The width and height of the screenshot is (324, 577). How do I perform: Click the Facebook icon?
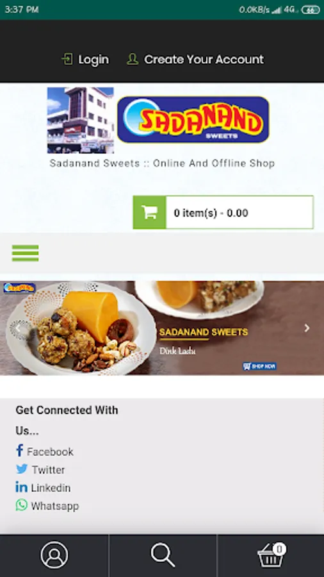[19, 451]
